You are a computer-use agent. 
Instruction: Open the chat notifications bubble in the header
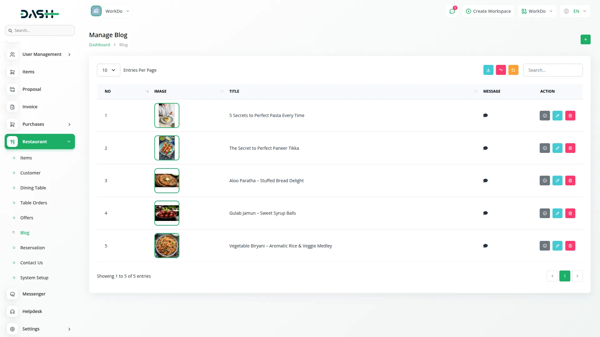(x=452, y=11)
